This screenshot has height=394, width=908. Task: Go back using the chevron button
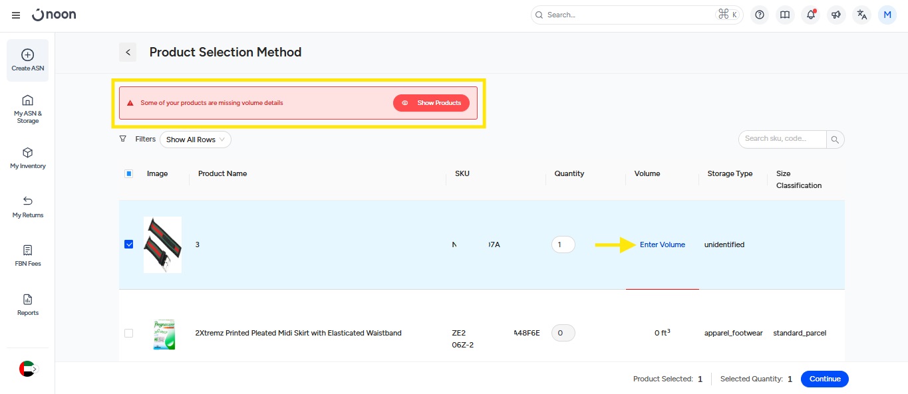pyautogui.click(x=128, y=52)
